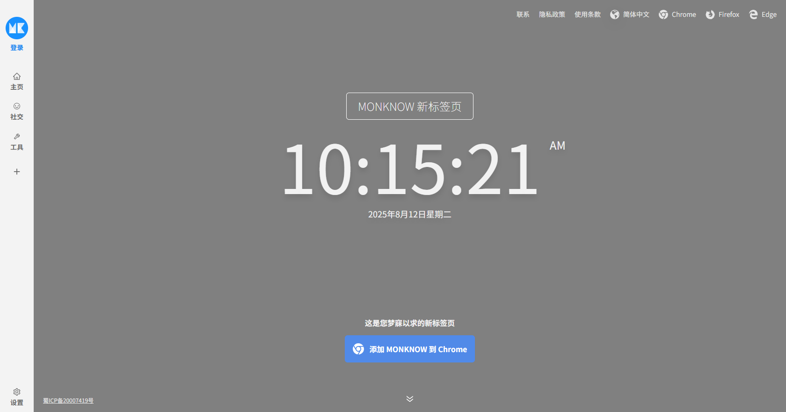Click the date 2025年8月12日星期二
786x412 pixels.
[x=410, y=215]
